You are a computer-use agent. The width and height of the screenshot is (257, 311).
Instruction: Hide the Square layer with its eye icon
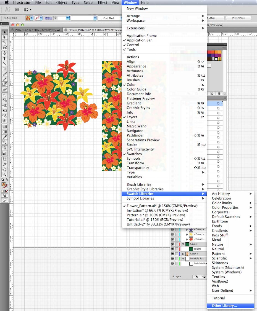pyautogui.click(x=172, y=244)
